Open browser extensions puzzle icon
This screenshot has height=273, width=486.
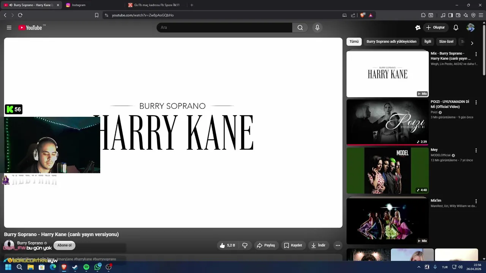pos(423,15)
